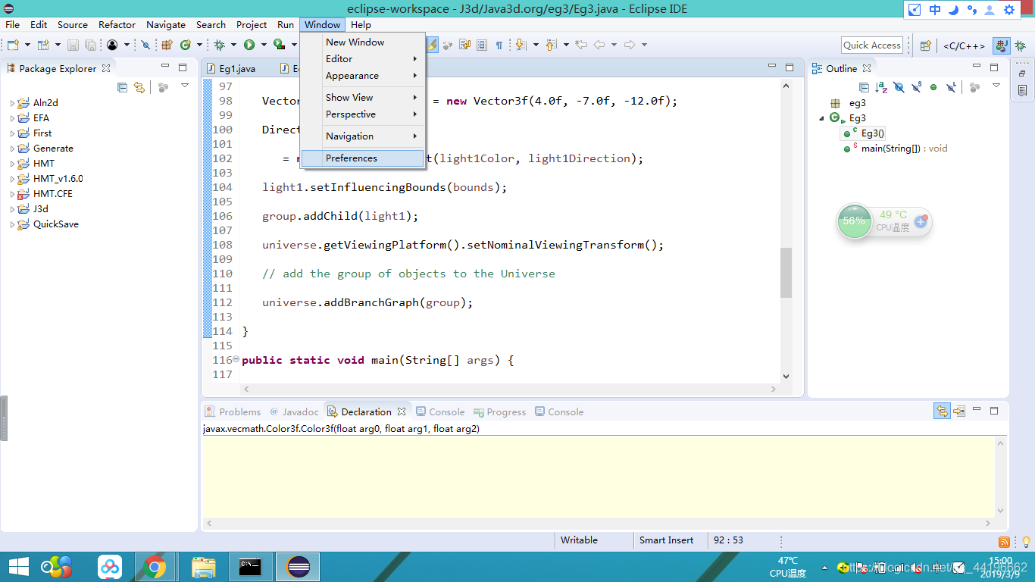Toggle Hide Static Members in Outline
Image resolution: width=1035 pixels, height=582 pixels.
916,87
